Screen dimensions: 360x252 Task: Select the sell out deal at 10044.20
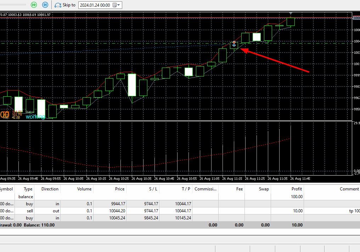click(x=180, y=211)
